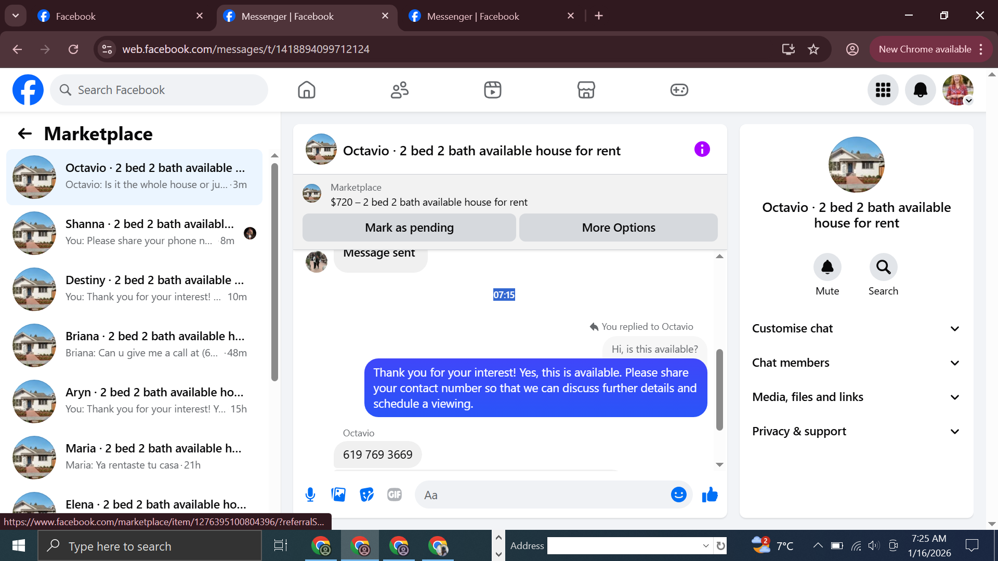Attach a photo using the image icon

(338, 495)
